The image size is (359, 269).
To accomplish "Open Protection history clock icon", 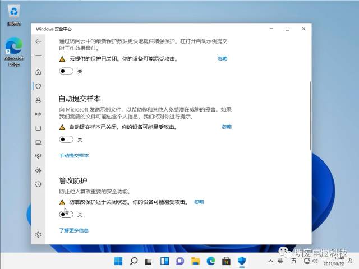I will [x=38, y=184].
